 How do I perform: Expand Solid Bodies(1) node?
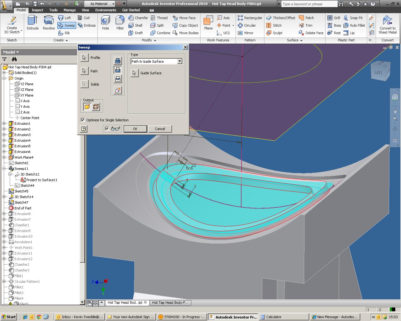[4, 73]
